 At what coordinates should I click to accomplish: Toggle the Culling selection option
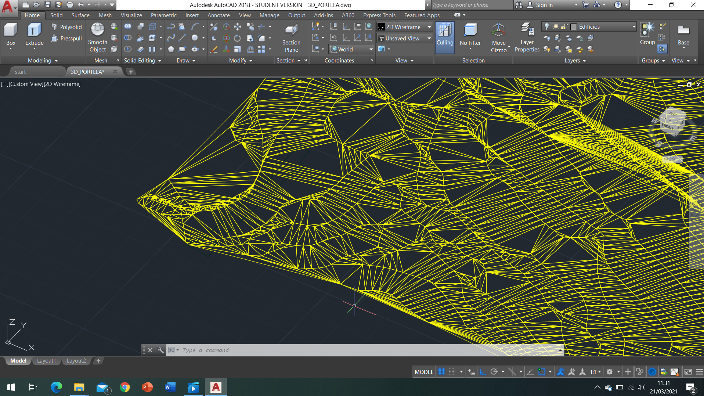445,35
